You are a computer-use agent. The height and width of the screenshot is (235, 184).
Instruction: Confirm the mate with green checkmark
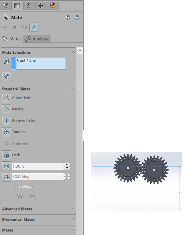pyautogui.click(x=5, y=27)
